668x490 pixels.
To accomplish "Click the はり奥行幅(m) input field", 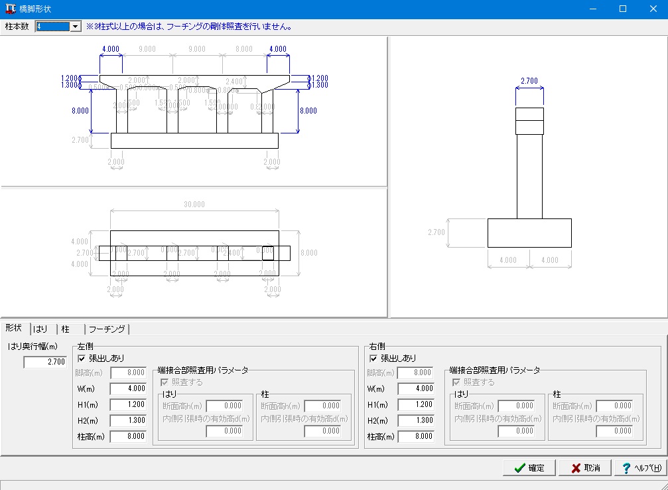I will (45, 362).
